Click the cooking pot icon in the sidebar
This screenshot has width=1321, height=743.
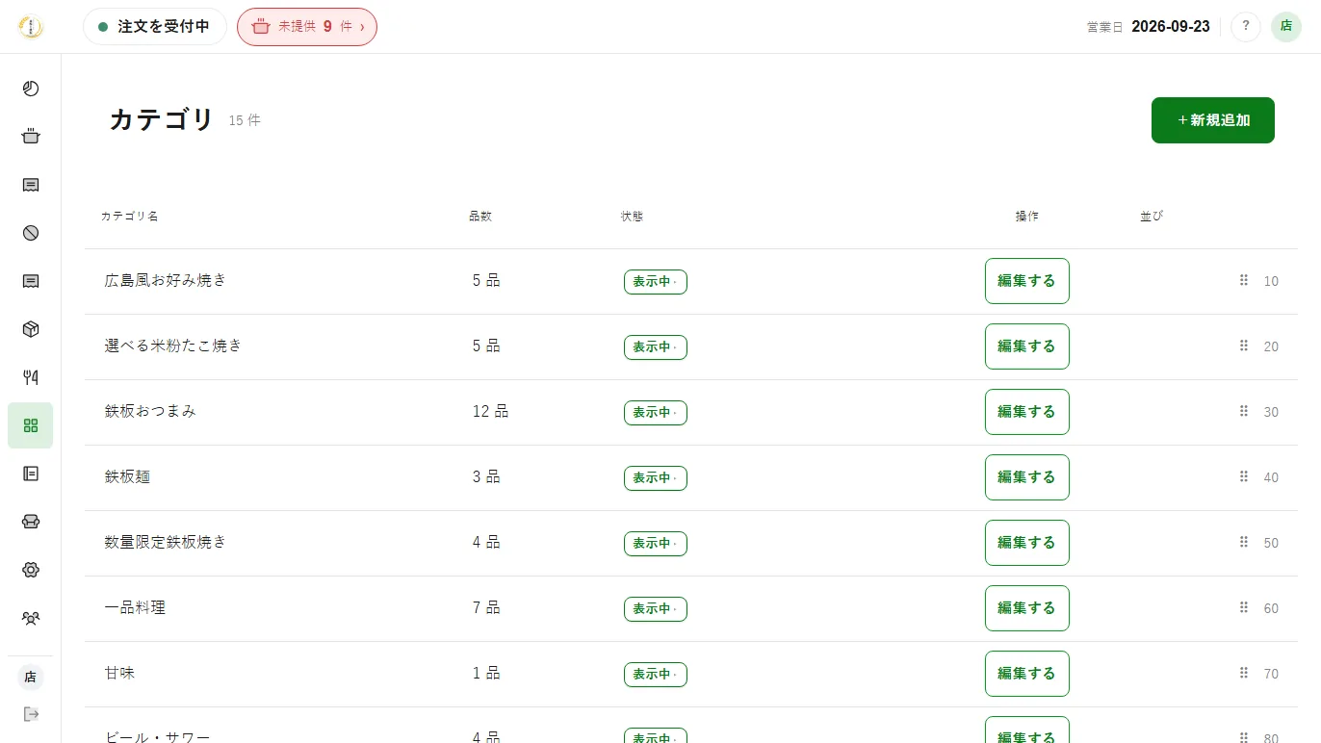pos(31,137)
